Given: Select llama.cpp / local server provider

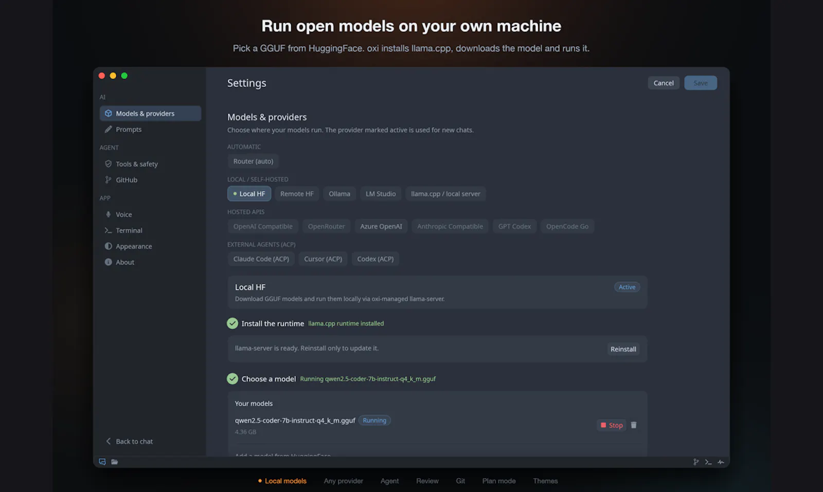Looking at the screenshot, I should 445,194.
